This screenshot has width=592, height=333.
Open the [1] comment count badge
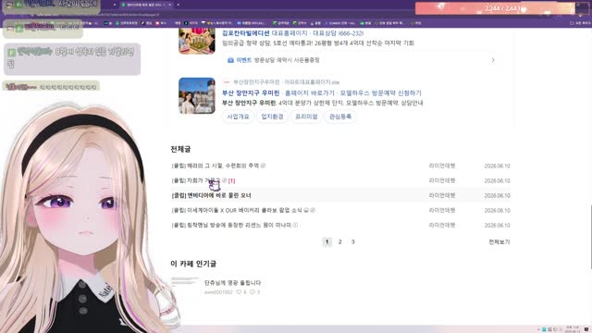tap(231, 181)
